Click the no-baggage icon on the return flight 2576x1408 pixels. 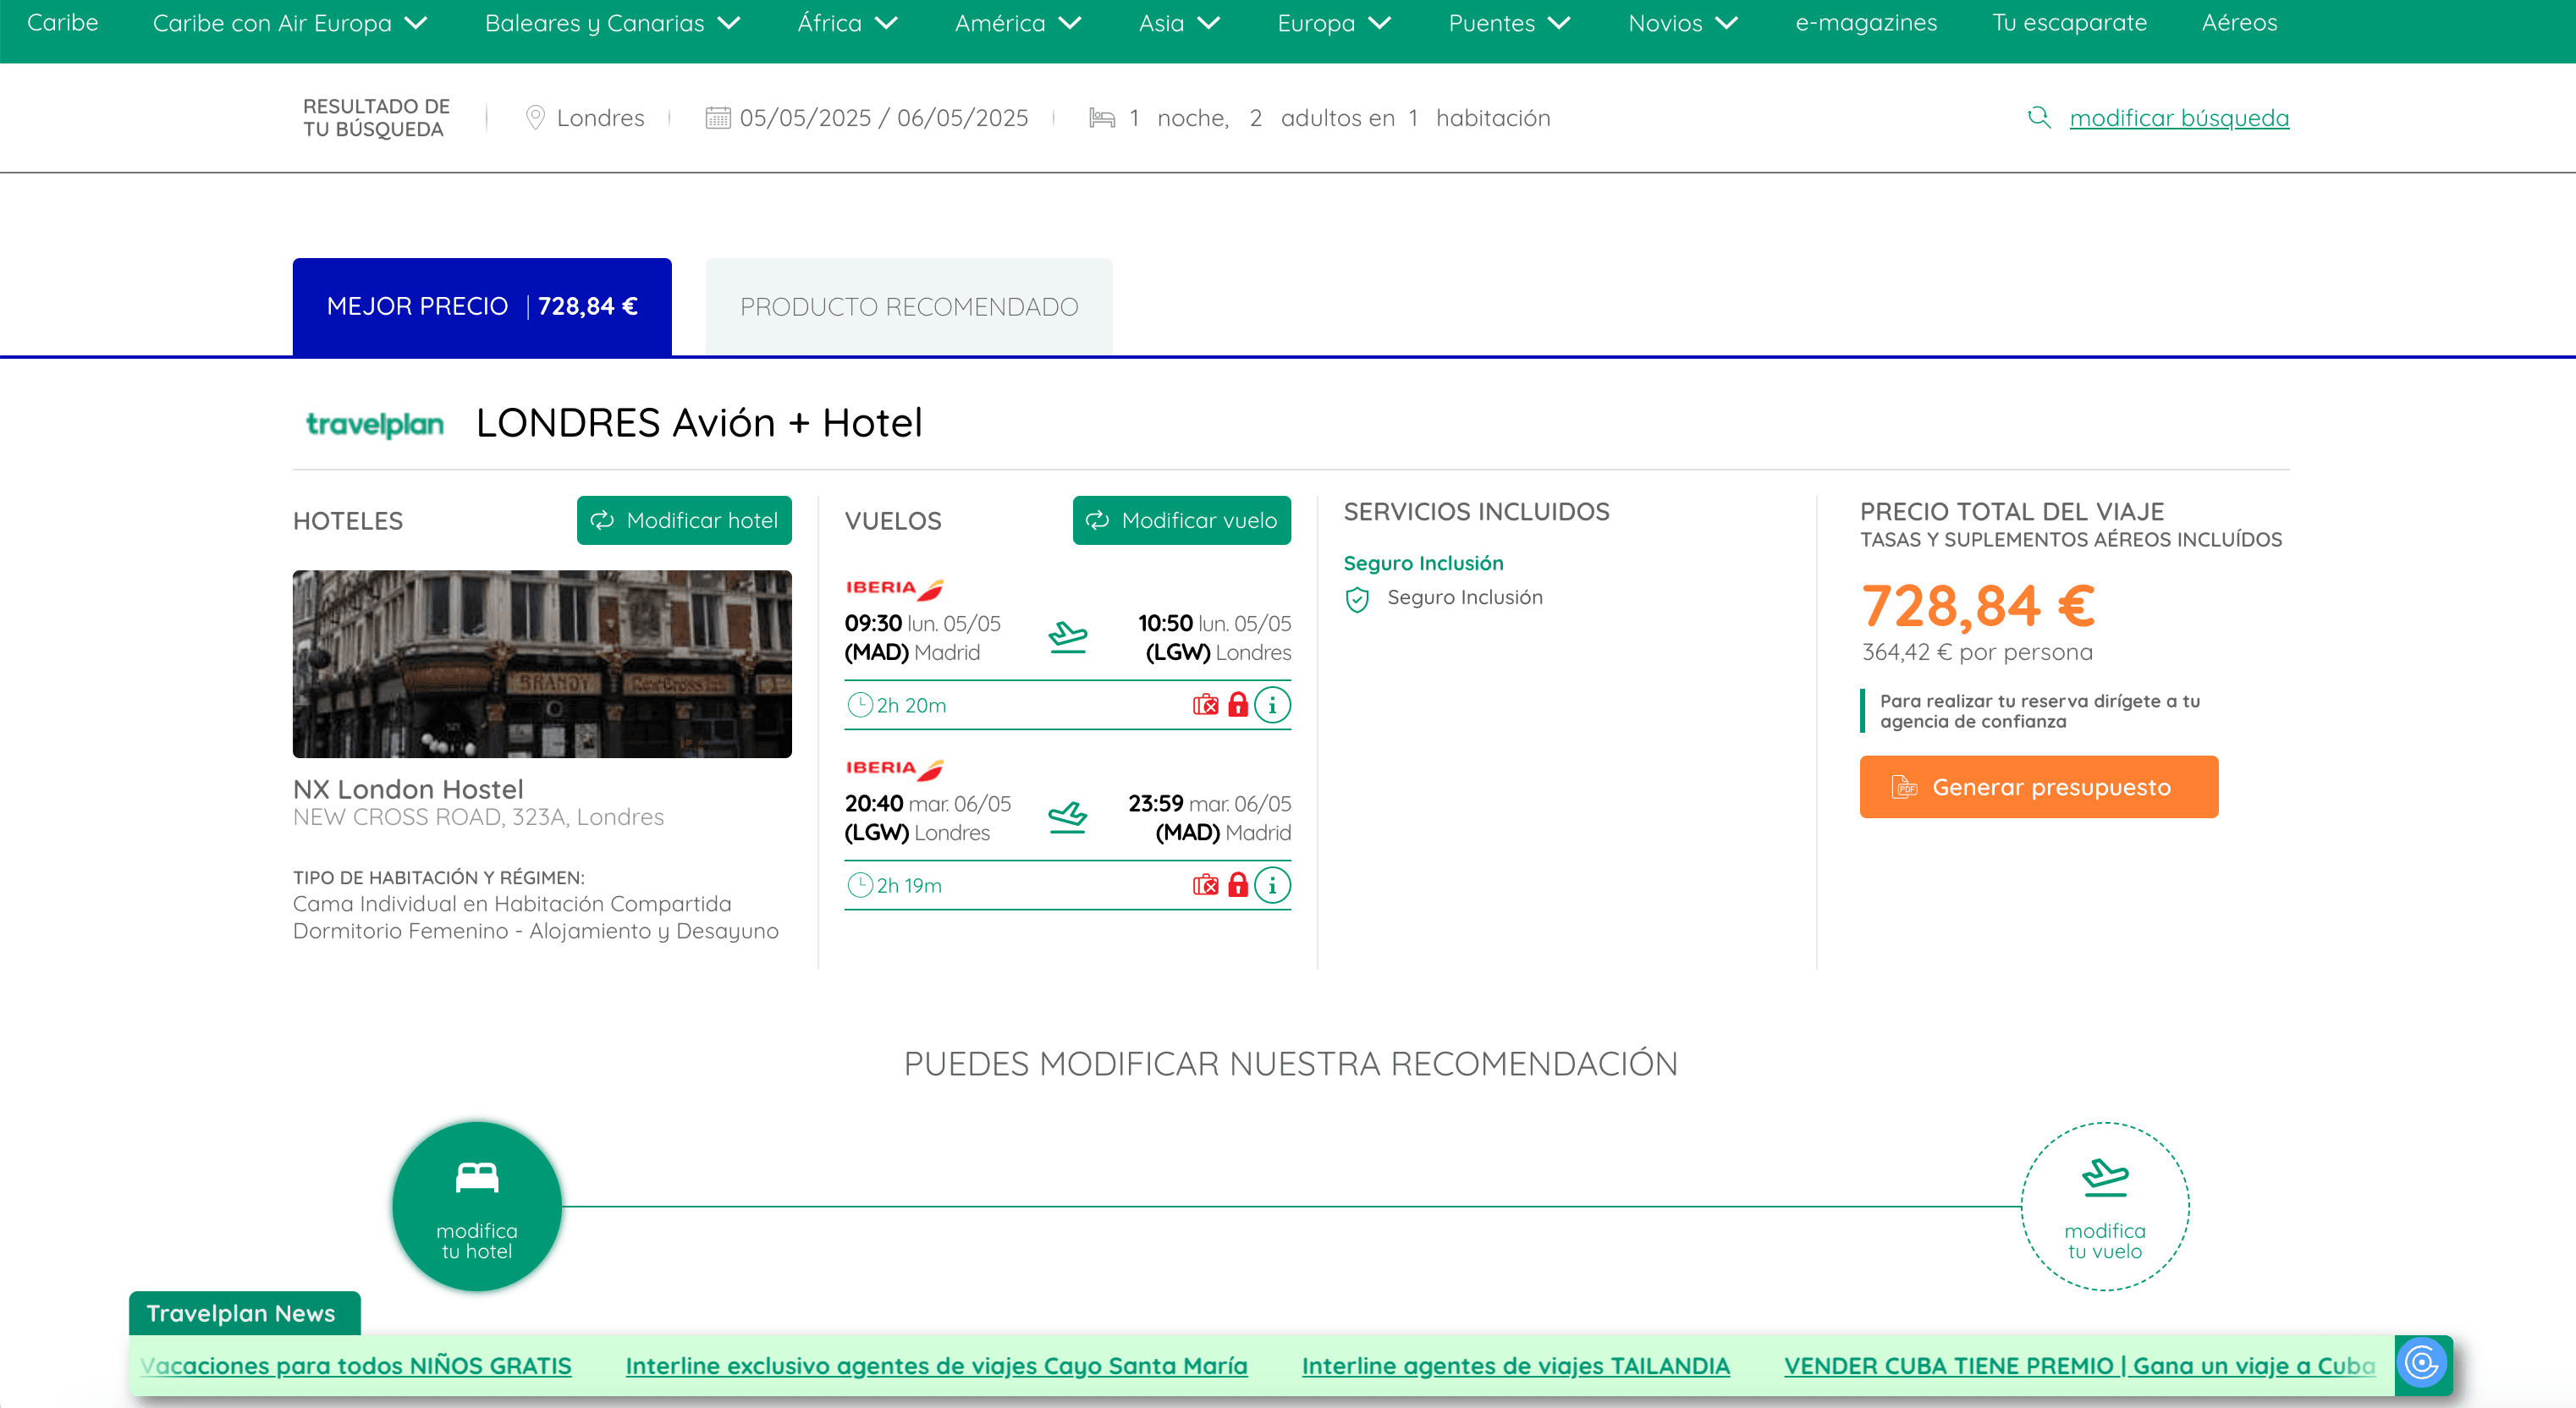click(x=1205, y=885)
